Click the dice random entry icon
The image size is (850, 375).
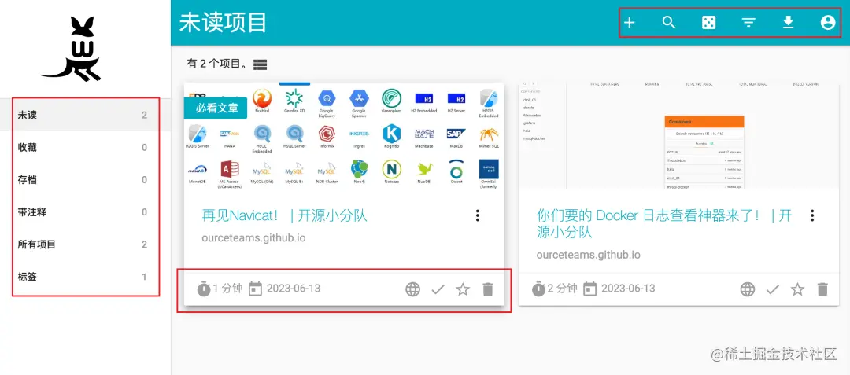tap(708, 23)
